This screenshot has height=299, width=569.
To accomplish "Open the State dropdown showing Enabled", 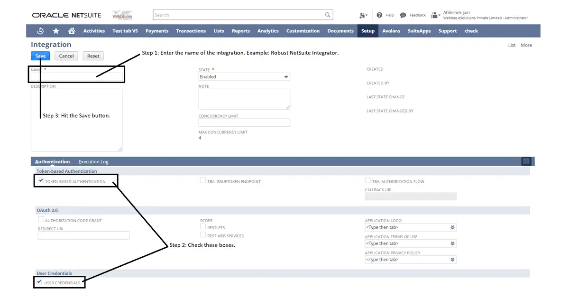I will click(x=286, y=76).
